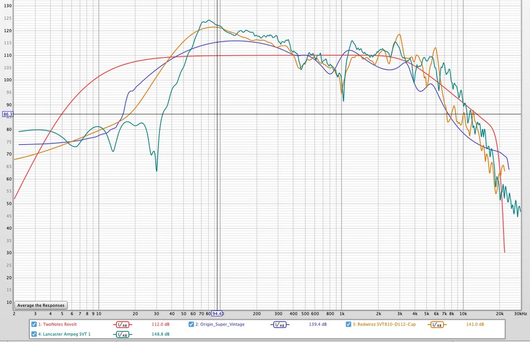Click the teal 1/48 smoothing icon

tap(122, 335)
